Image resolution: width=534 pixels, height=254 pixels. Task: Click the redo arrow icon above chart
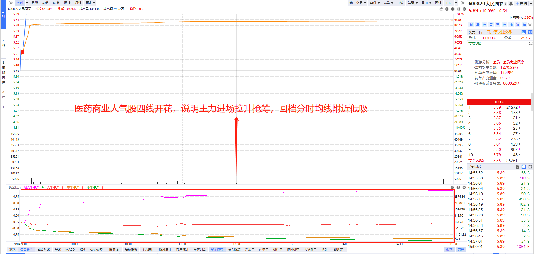pyautogui.click(x=441, y=9)
